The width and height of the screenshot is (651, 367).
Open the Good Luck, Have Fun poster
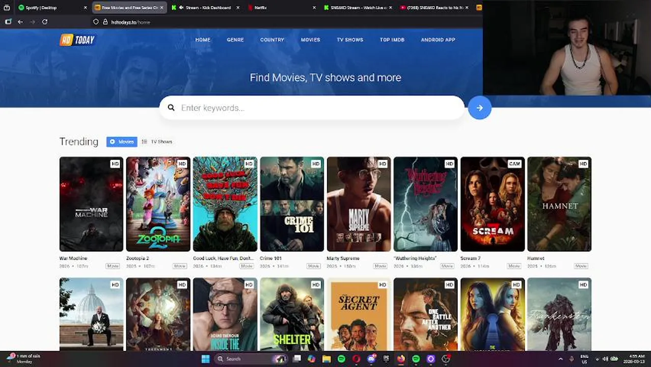[x=225, y=204]
